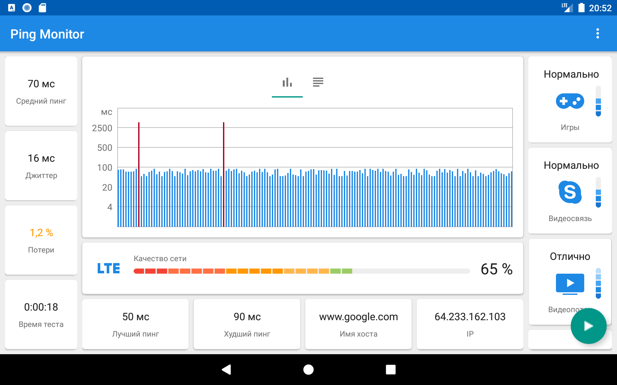Click the Games level indicator bar
617x385 pixels.
pyautogui.click(x=598, y=101)
